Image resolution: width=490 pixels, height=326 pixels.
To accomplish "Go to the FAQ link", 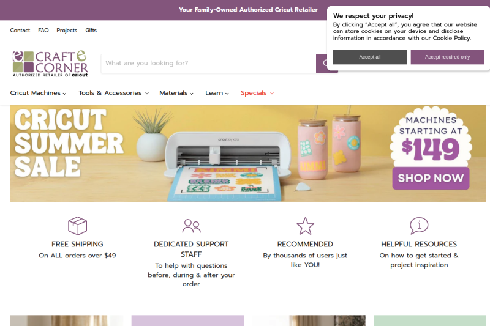I will (43, 30).
